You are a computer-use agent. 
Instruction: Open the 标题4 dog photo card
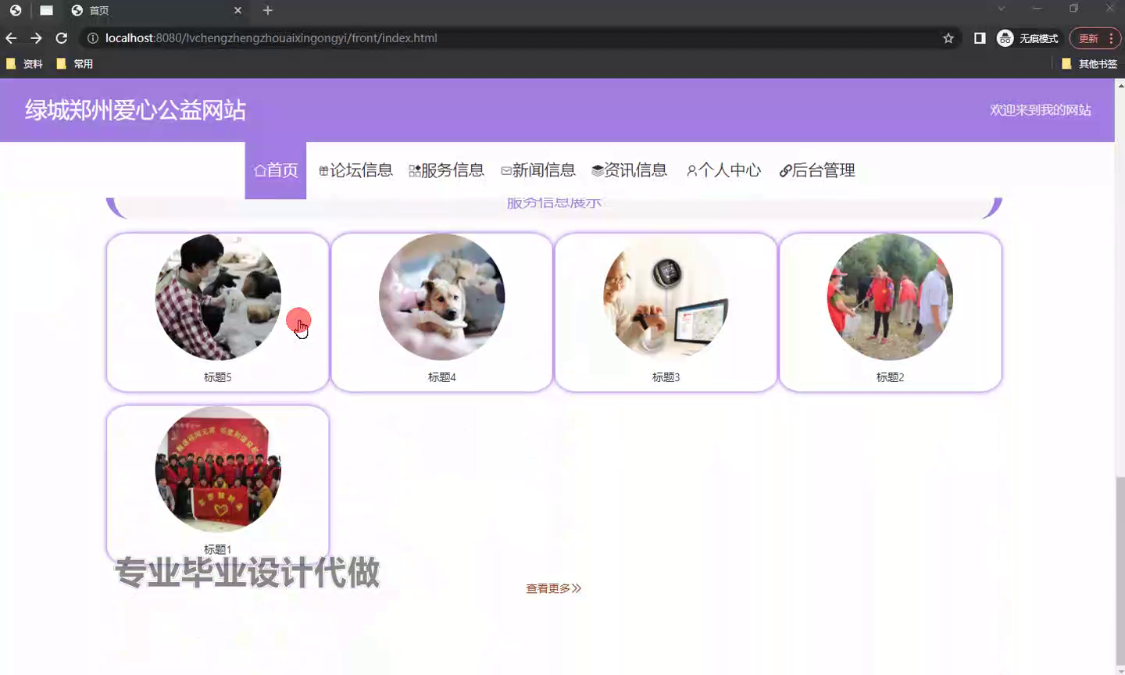442,297
